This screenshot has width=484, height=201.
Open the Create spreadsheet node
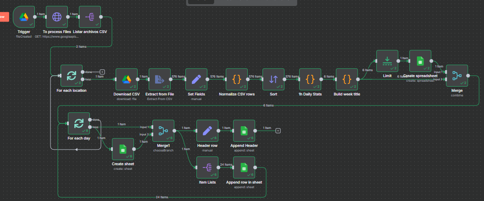click(420, 61)
